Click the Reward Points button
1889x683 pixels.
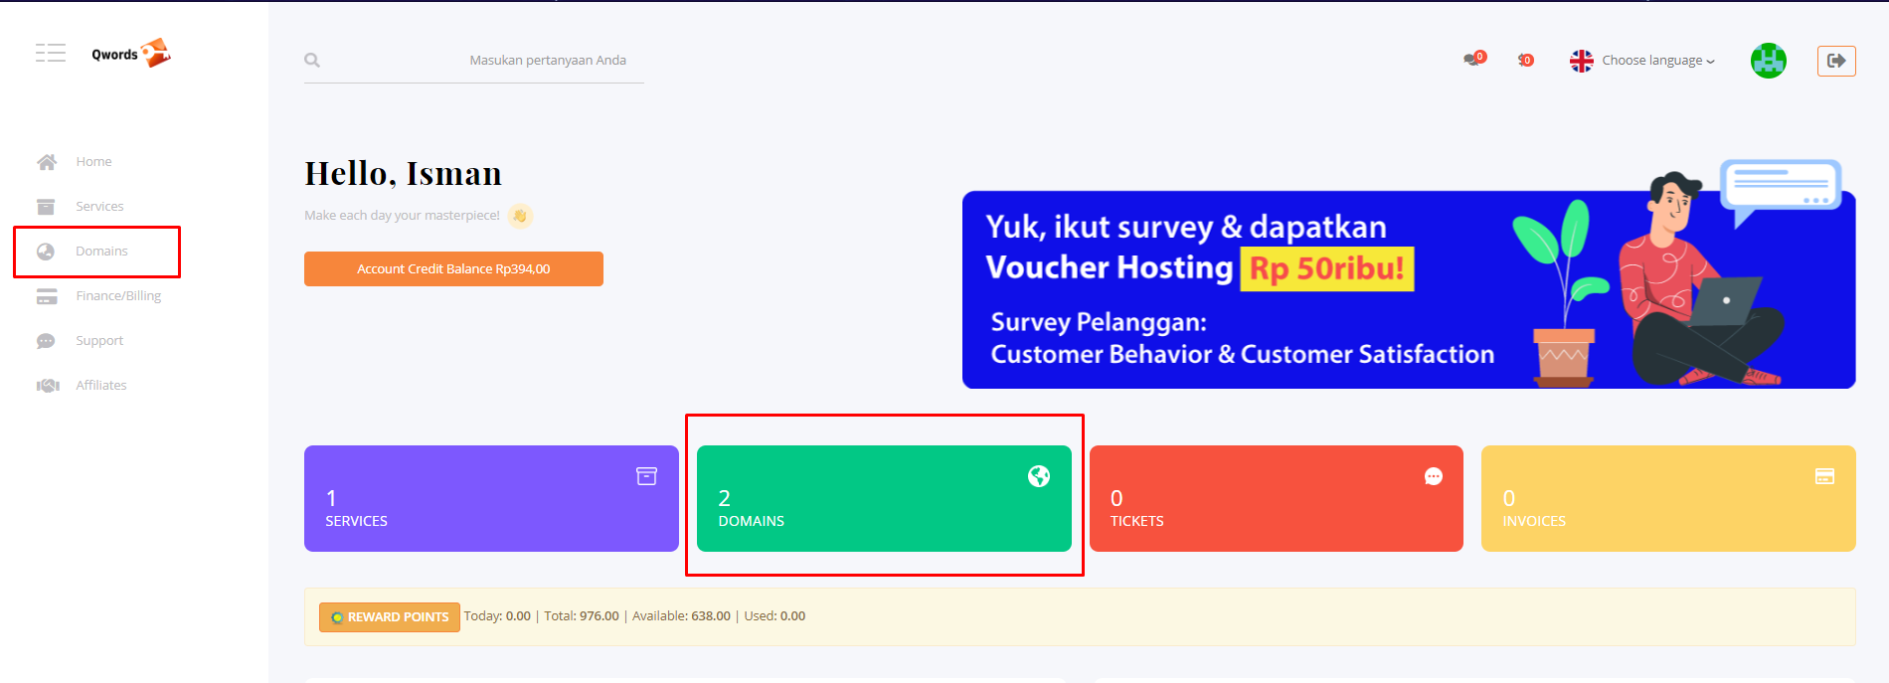click(390, 617)
